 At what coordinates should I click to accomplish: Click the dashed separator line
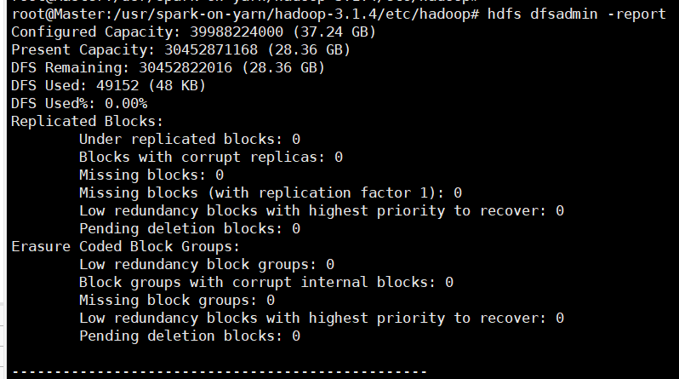[219, 371]
